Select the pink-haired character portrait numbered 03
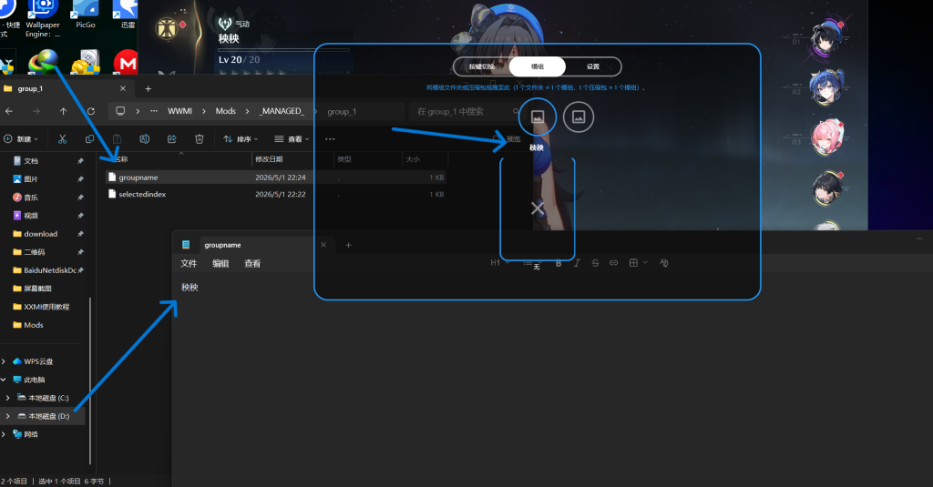 click(827, 137)
